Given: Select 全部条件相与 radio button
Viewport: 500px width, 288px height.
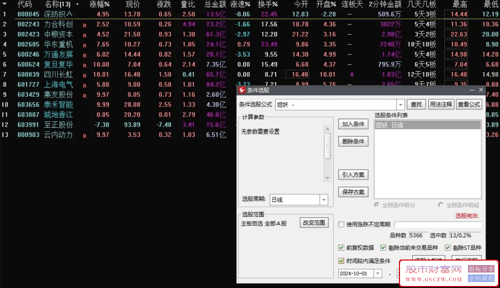Looking at the screenshot, I should point(377,205).
